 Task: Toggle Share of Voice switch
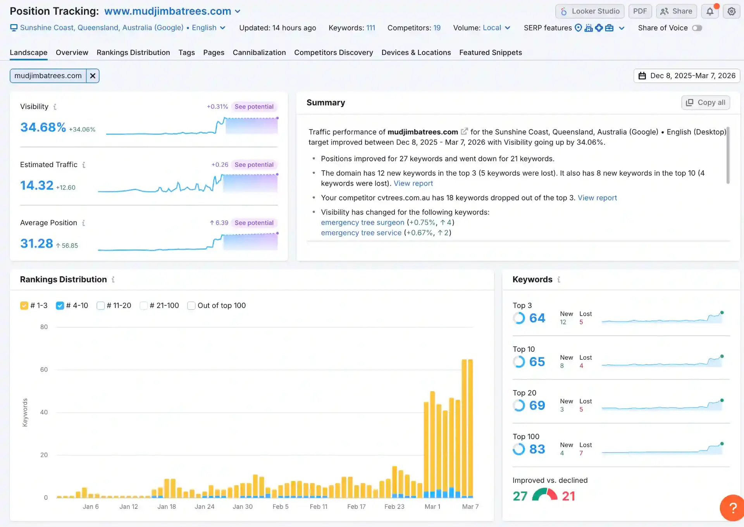(x=697, y=28)
